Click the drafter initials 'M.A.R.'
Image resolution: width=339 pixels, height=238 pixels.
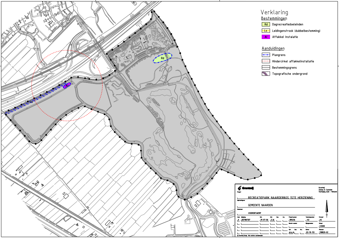pyautogui.click(x=292, y=232)
